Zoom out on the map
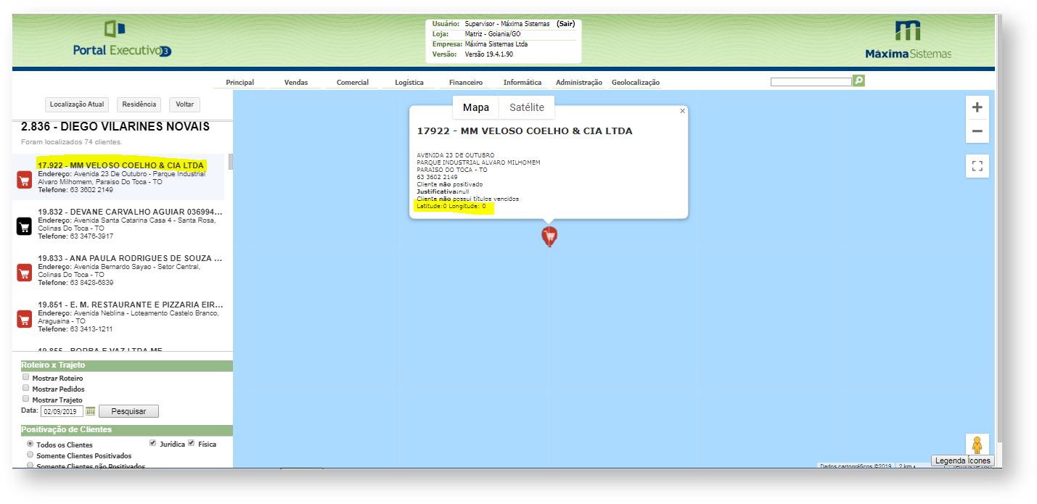 pos(977,131)
